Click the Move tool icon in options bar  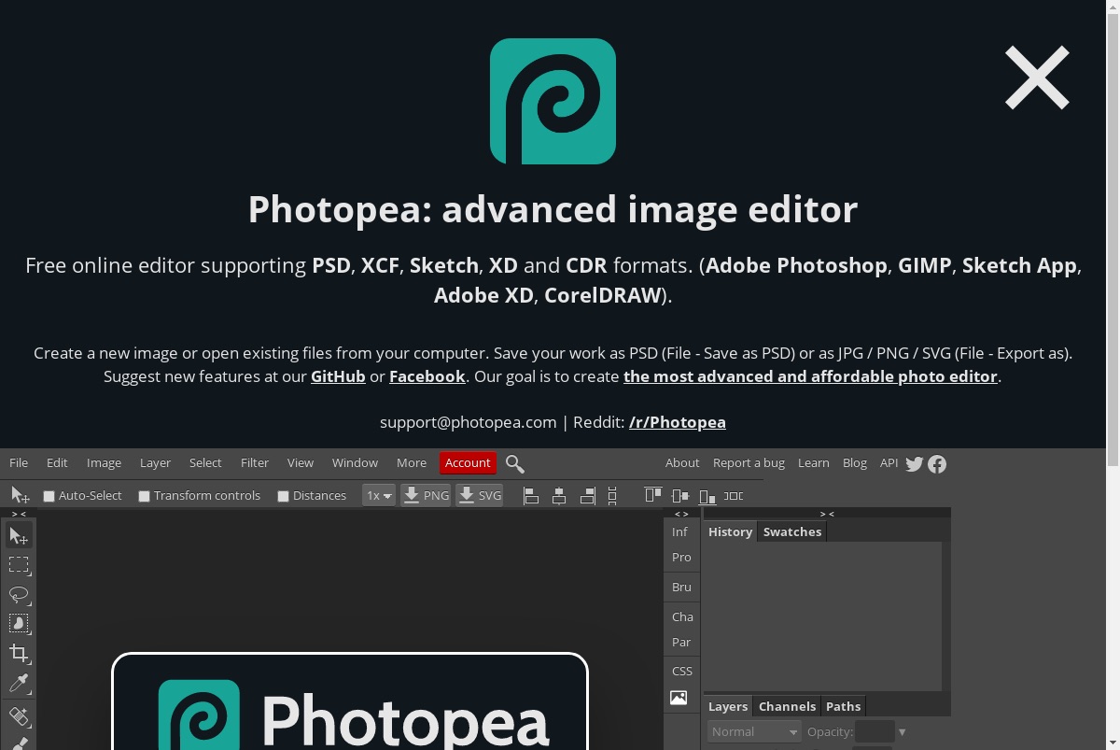click(20, 496)
